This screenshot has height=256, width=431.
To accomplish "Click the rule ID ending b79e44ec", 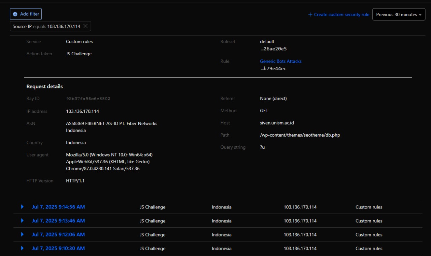I will [273, 69].
